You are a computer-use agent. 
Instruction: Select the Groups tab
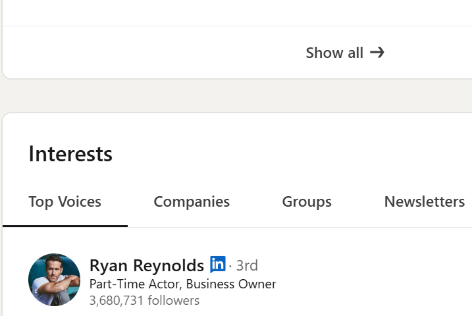[307, 201]
